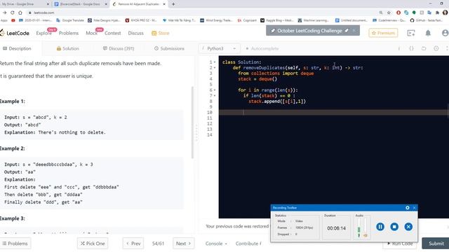
Task: Click description panel vertical scrollbar
Action: pos(192,122)
